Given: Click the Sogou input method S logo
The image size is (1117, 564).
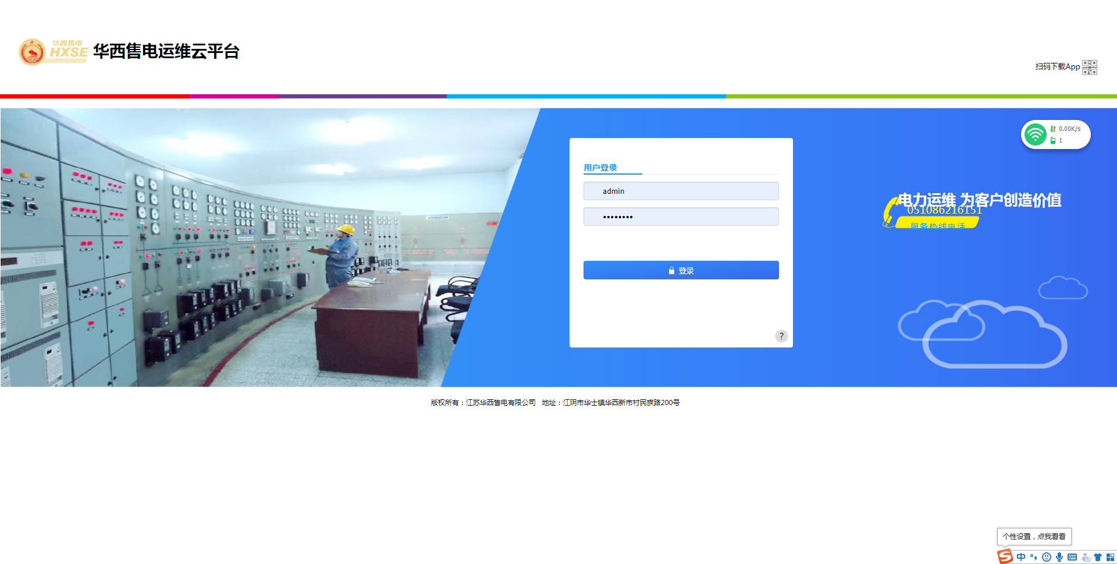Looking at the screenshot, I should (1005, 556).
